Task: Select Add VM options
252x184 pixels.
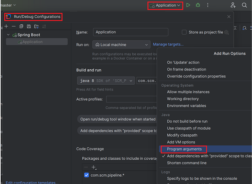Action: [x=181, y=142]
